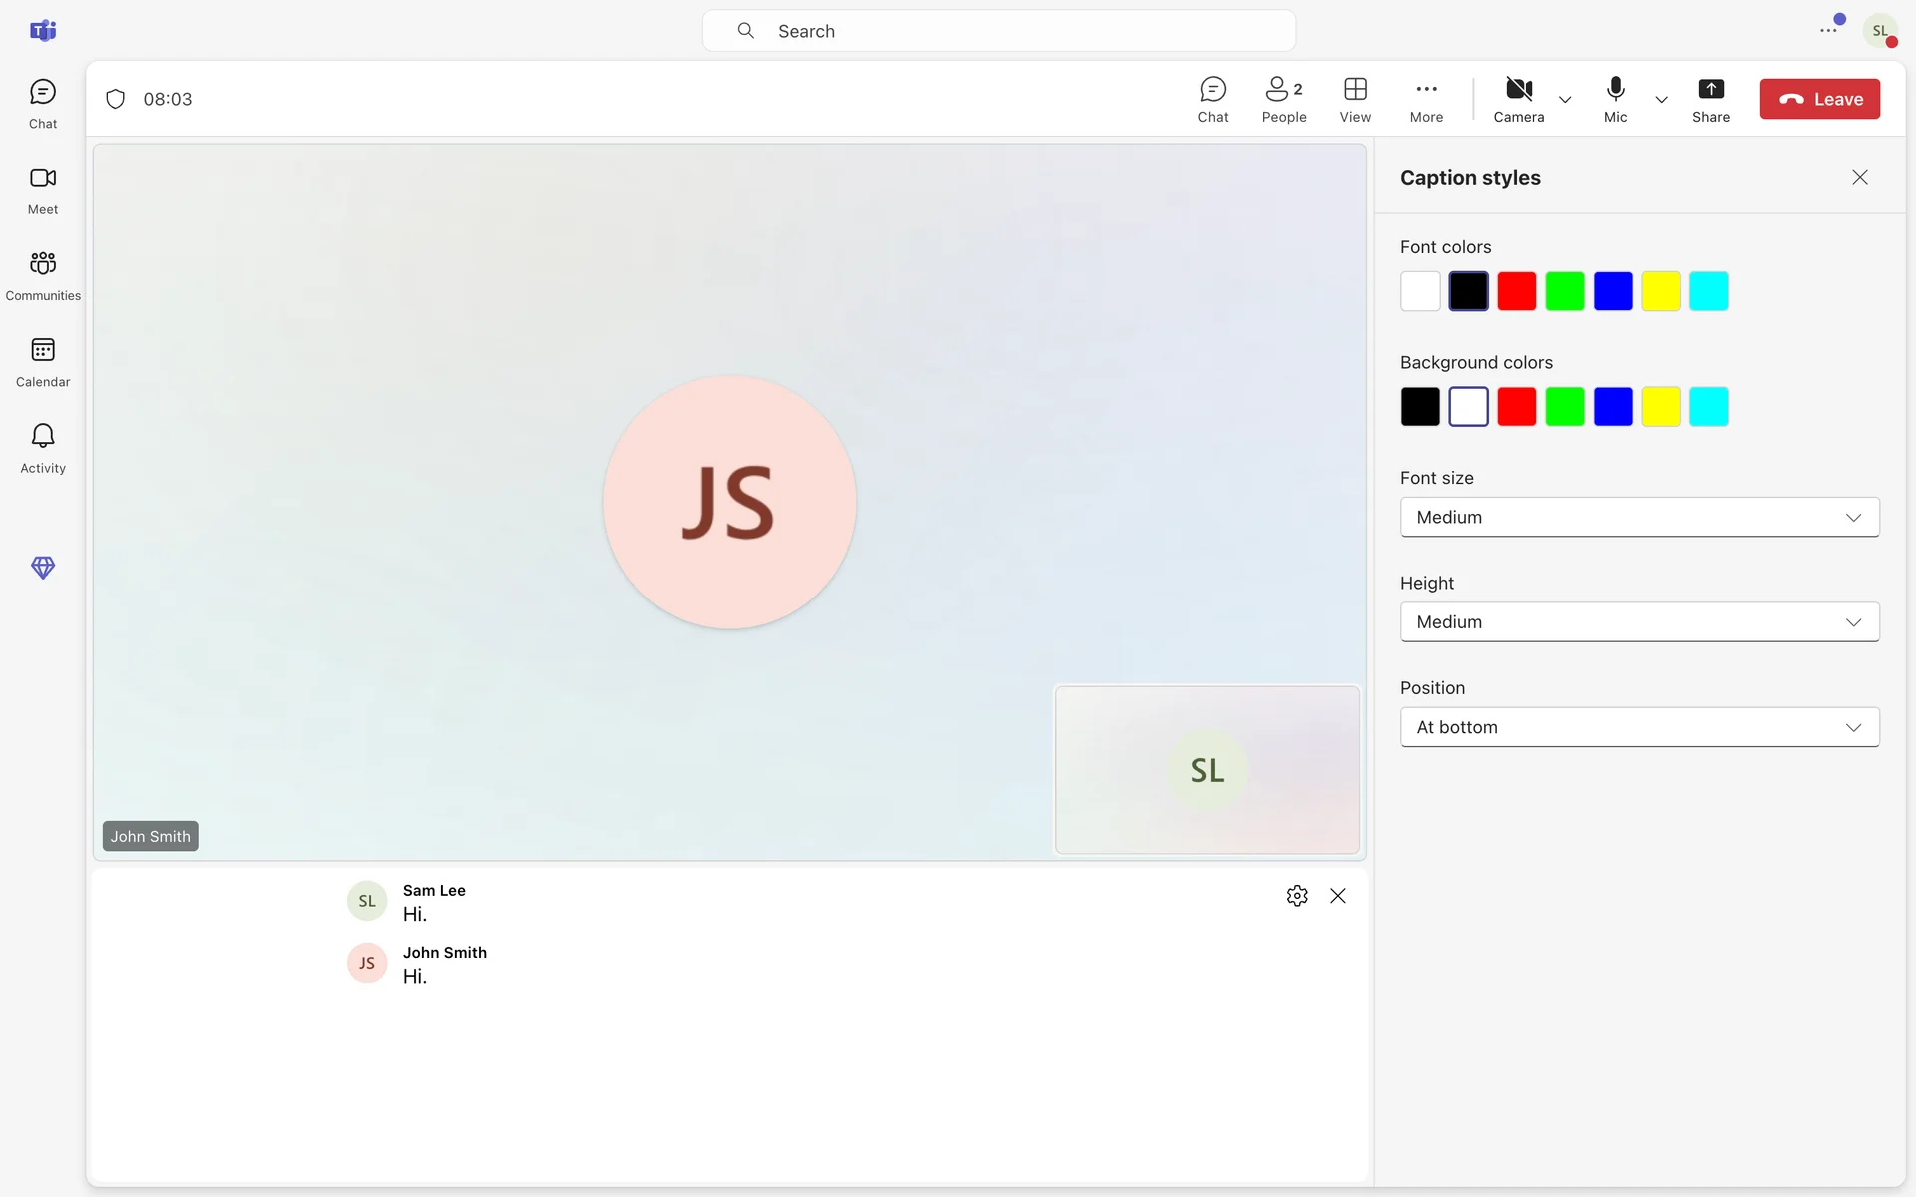Mute the Mic
The height and width of the screenshot is (1197, 1916).
click(x=1615, y=99)
